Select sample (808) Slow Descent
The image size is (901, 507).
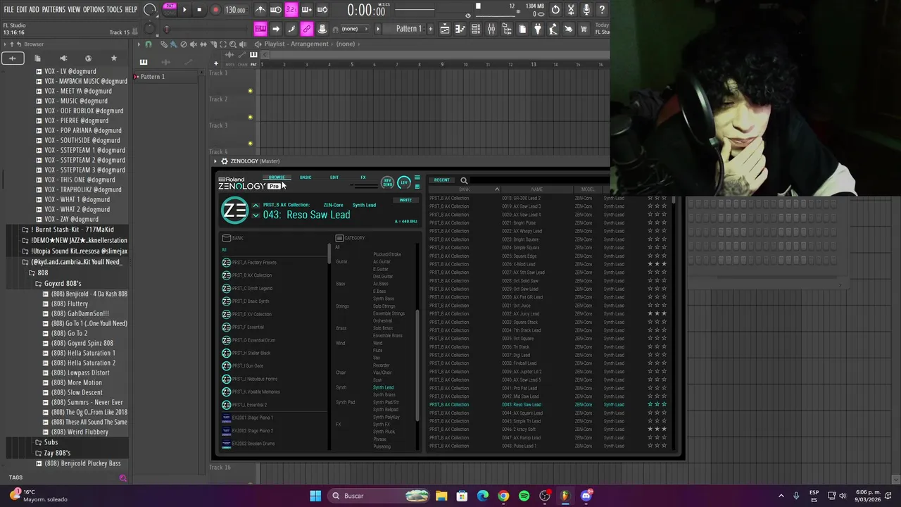point(77,392)
